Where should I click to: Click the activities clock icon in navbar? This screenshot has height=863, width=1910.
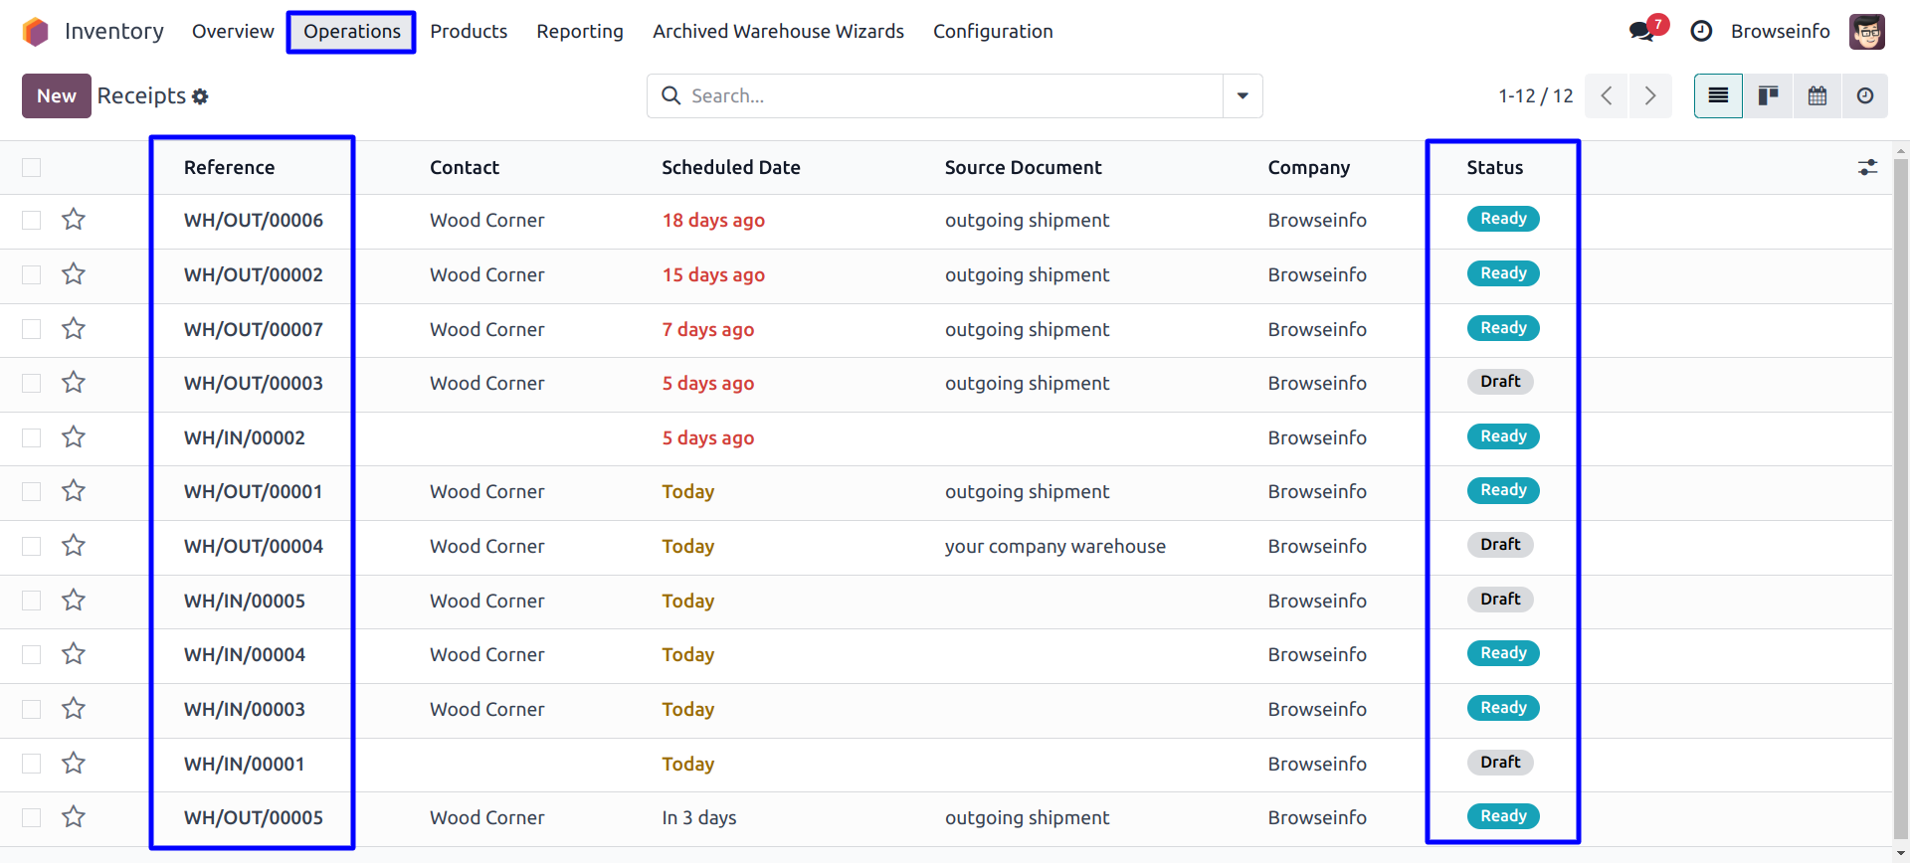pyautogui.click(x=1701, y=31)
